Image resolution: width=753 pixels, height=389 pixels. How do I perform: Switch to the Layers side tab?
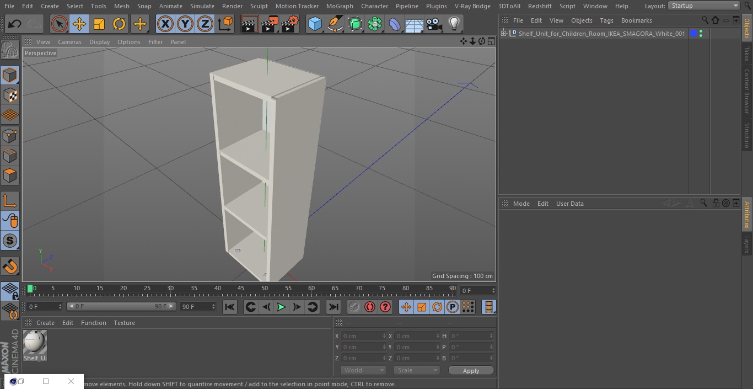747,244
